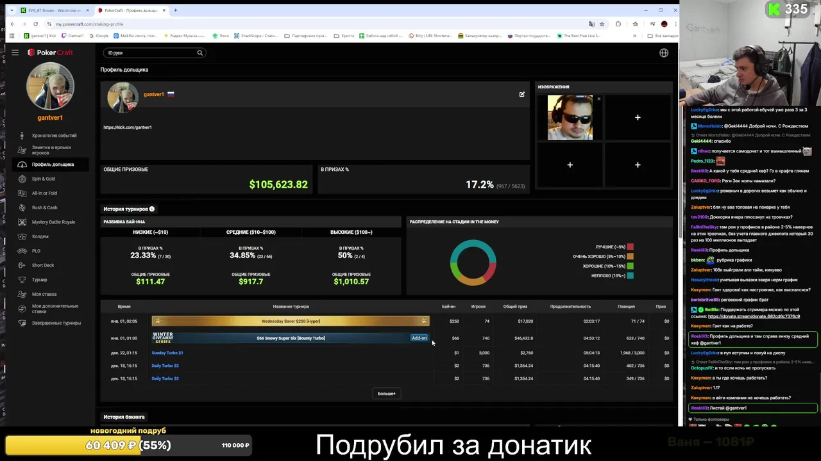This screenshot has height=461, width=821.
Task: Open the $66 Snowy Super Six tournament row
Action: coord(291,337)
